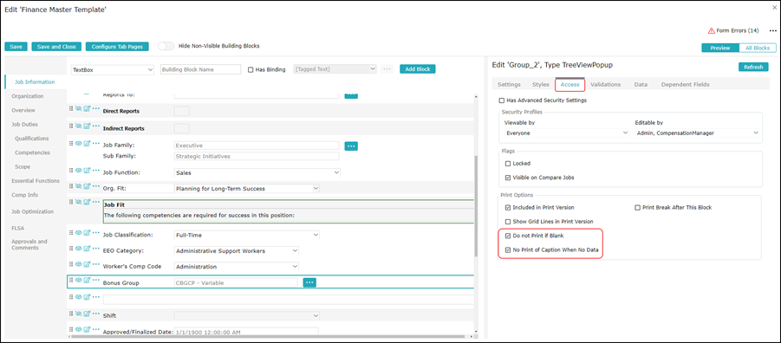Switch to the Settings tab
The height and width of the screenshot is (343, 781).
click(x=509, y=85)
